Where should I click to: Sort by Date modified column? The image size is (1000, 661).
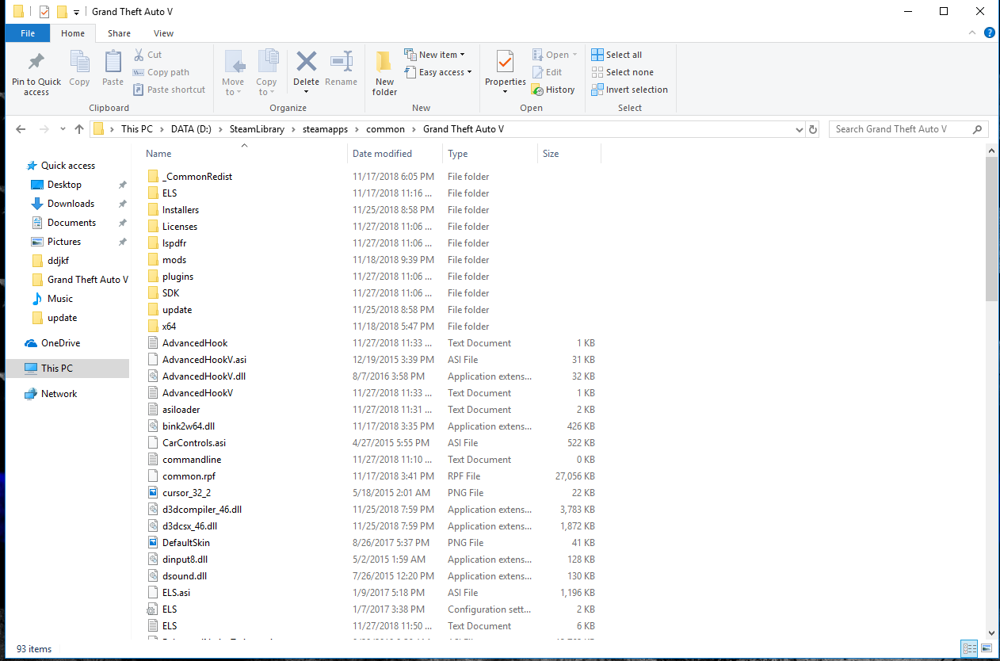[395, 153]
